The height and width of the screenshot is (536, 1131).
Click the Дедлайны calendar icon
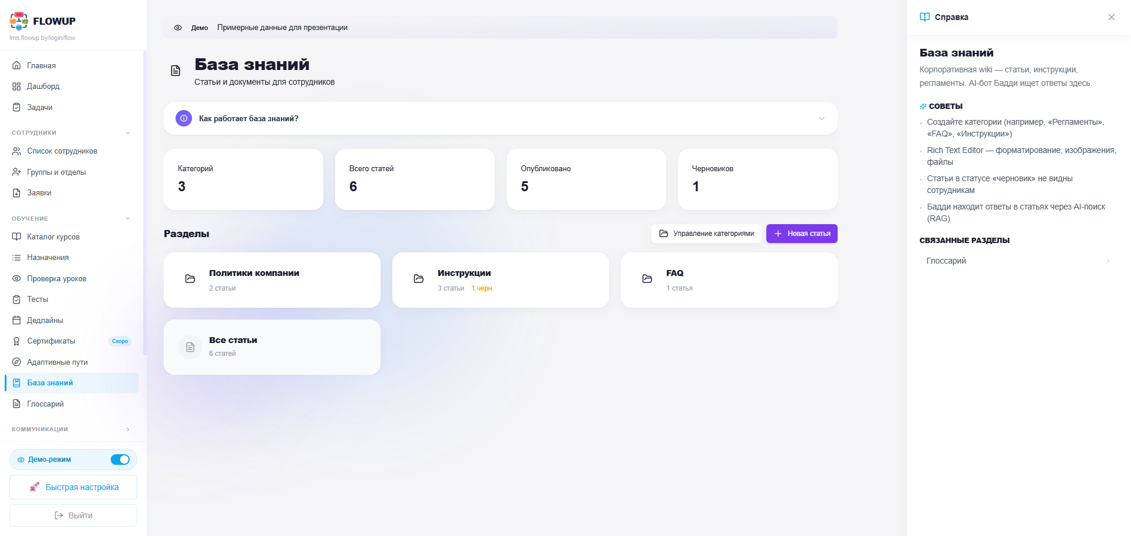16,320
